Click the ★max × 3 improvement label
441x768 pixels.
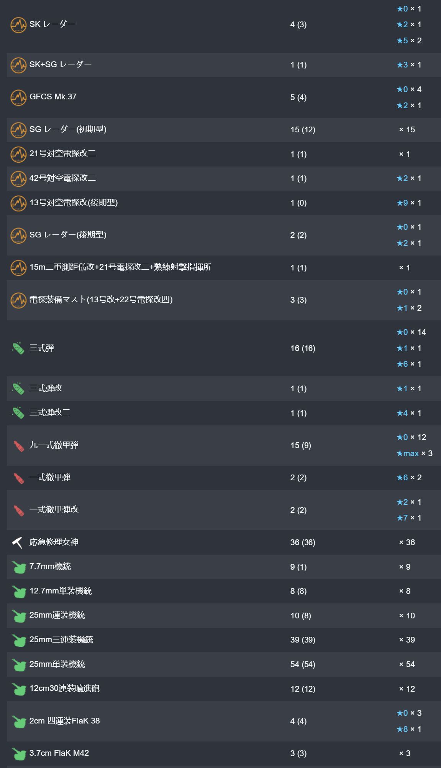pyautogui.click(x=415, y=453)
